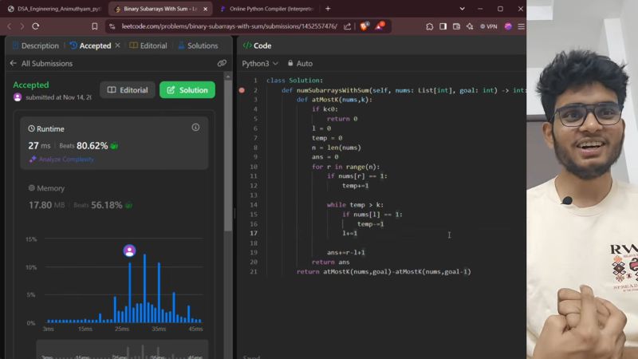Open Brave Shields lion icon
Image resolution: width=638 pixels, height=359 pixels.
click(x=364, y=26)
